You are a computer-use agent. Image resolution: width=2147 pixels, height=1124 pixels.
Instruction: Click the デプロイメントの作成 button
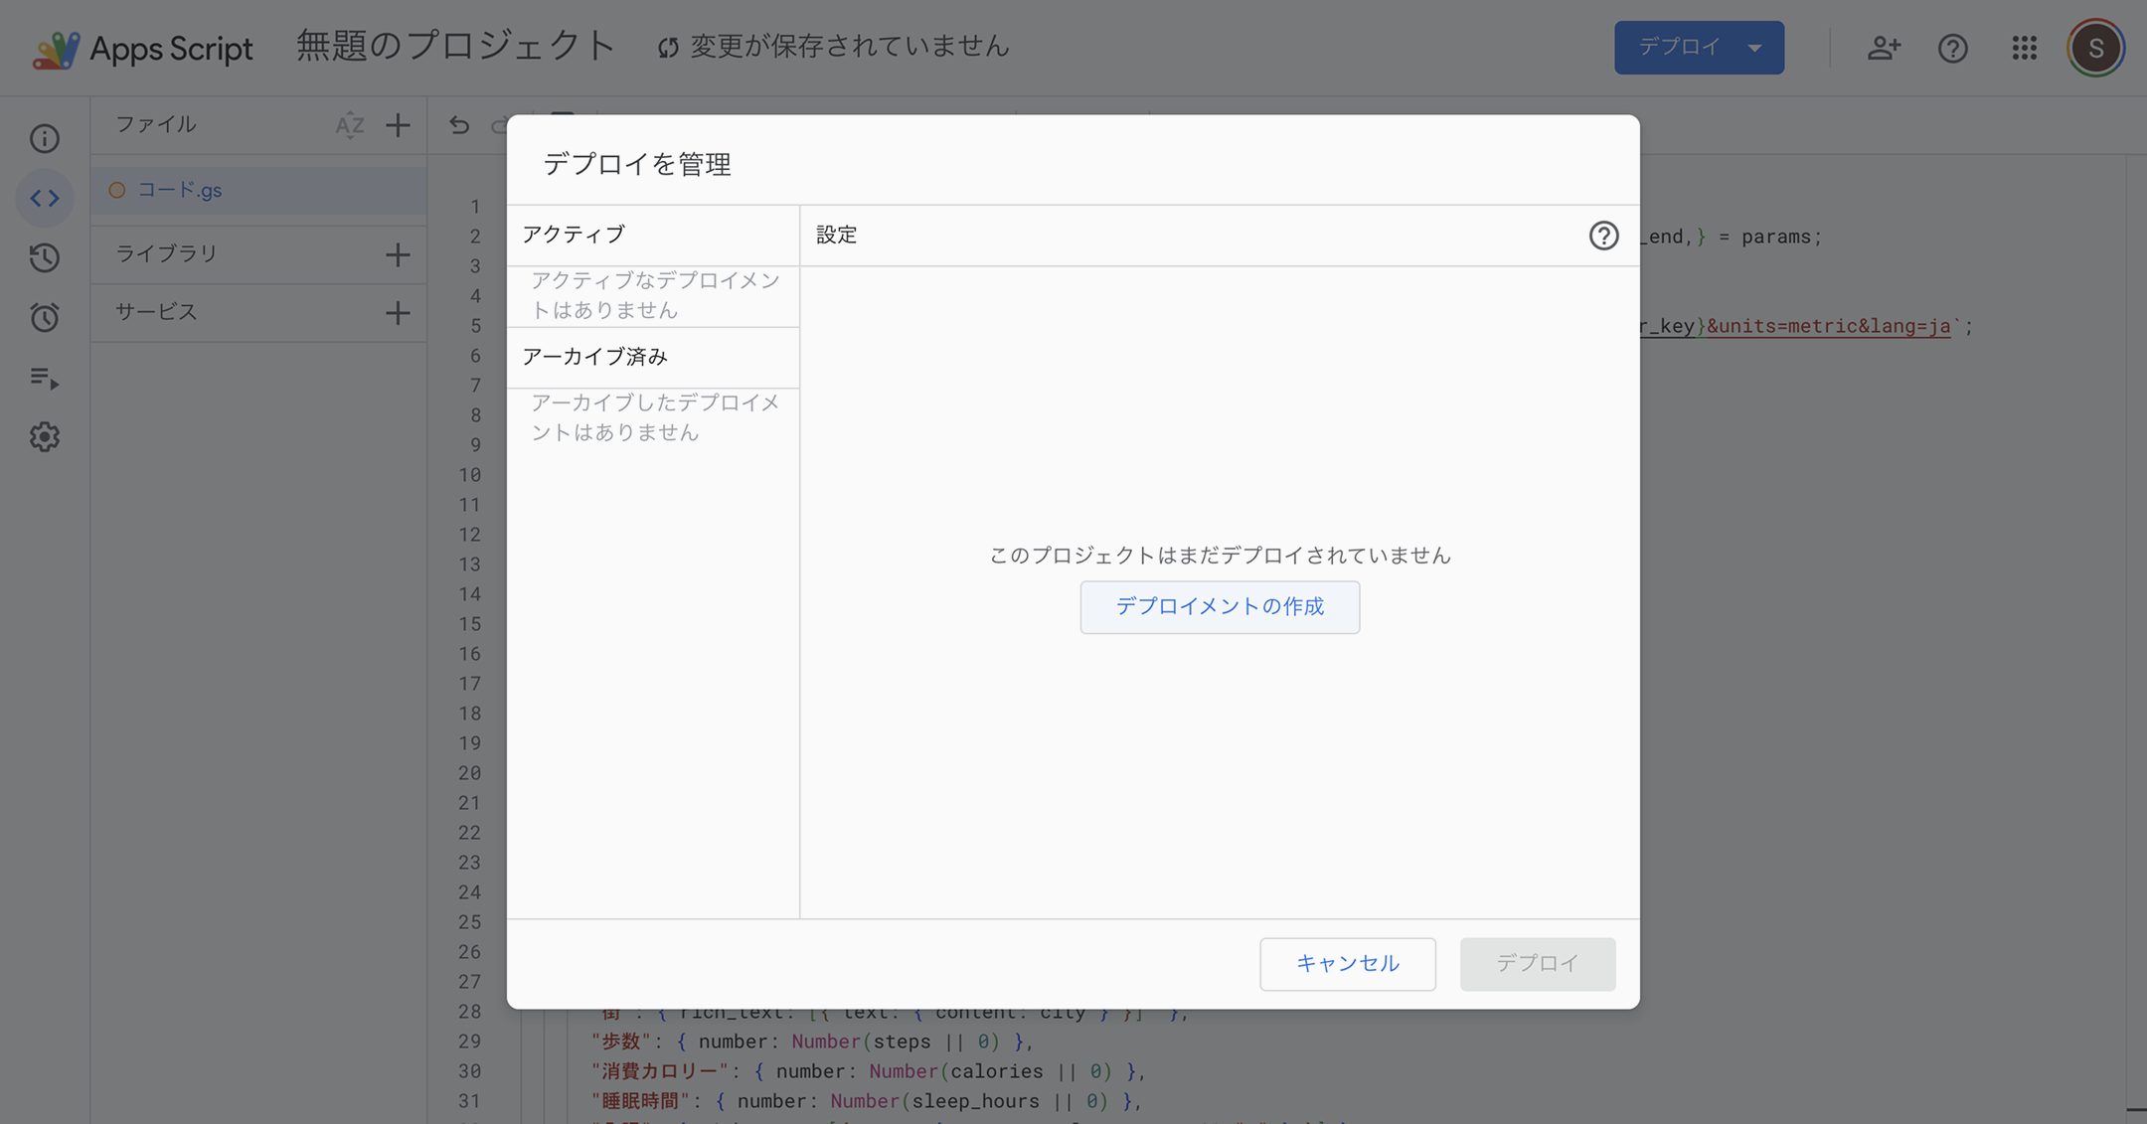click(1219, 606)
